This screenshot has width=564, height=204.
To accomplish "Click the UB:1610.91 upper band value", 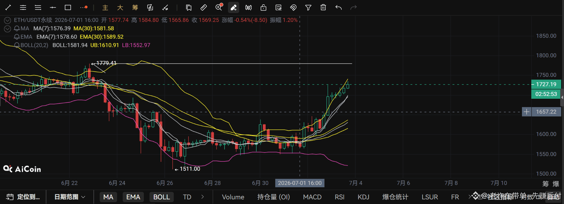I will click(x=105, y=45).
